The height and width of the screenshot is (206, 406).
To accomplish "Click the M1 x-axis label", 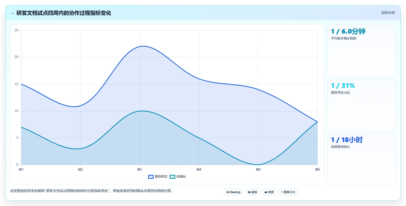I will pos(21,170).
